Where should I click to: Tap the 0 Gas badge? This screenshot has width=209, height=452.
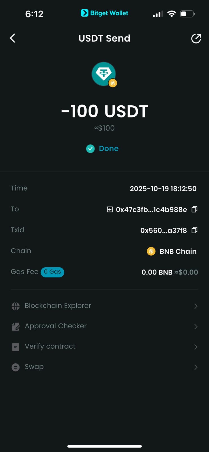click(52, 272)
